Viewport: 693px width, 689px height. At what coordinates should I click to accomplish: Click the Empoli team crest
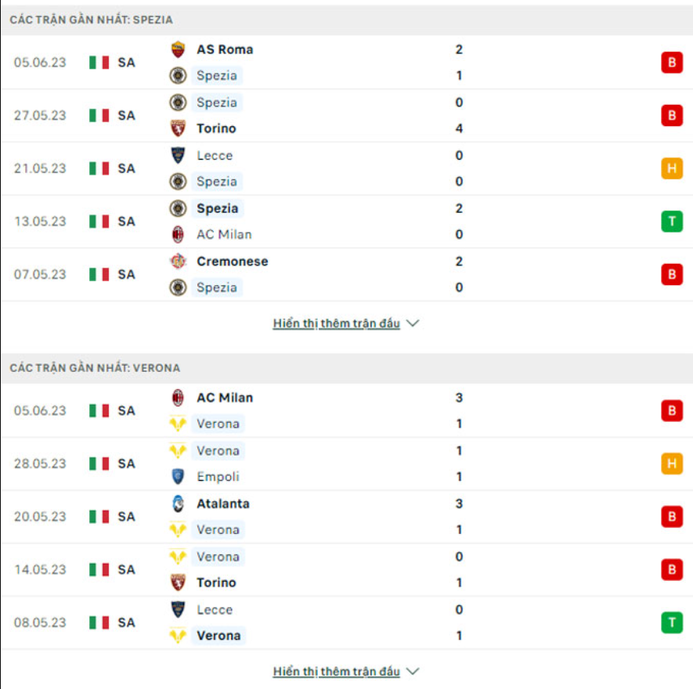click(179, 476)
